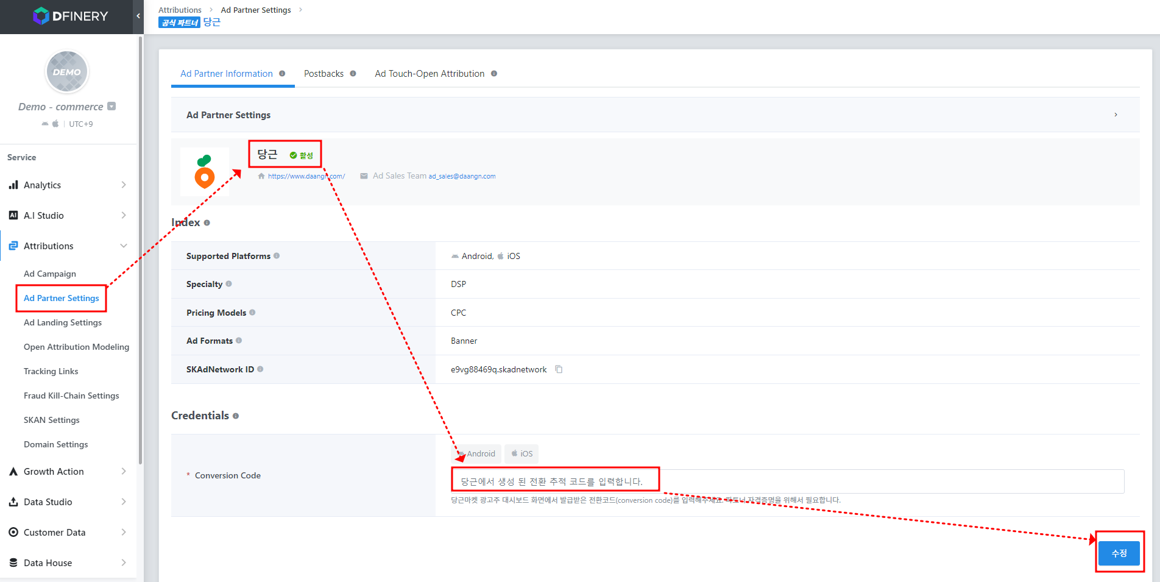Click info icon beside Ad Touch-Open Attribution
1160x582 pixels.
(x=494, y=74)
